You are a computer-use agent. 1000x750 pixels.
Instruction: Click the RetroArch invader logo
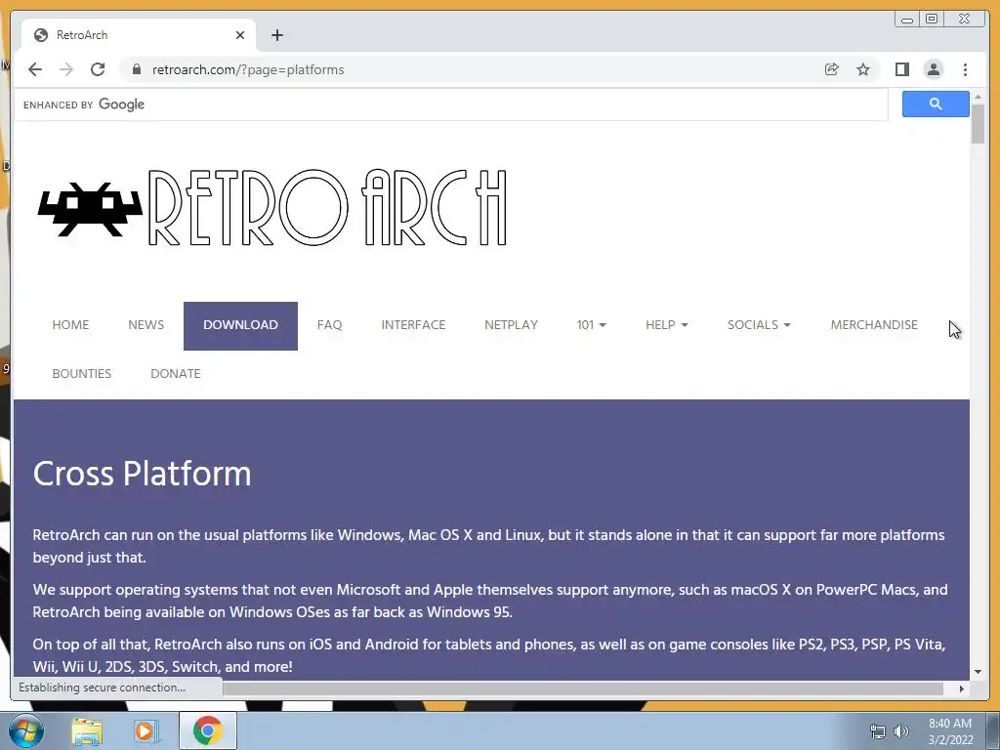pyautogui.click(x=90, y=209)
